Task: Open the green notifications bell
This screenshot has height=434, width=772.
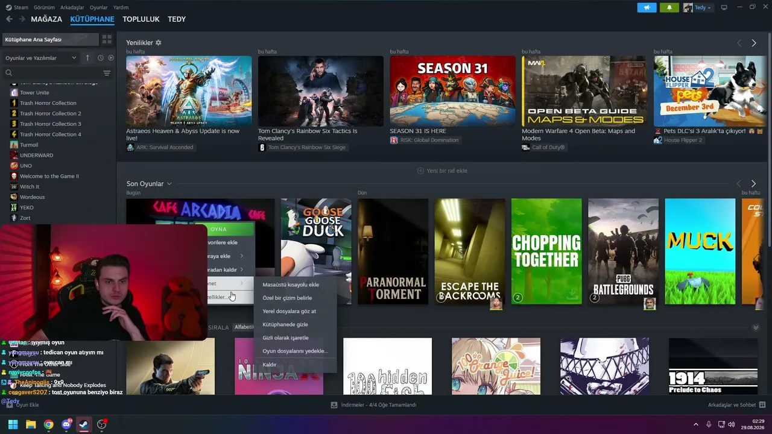Action: pyautogui.click(x=669, y=8)
